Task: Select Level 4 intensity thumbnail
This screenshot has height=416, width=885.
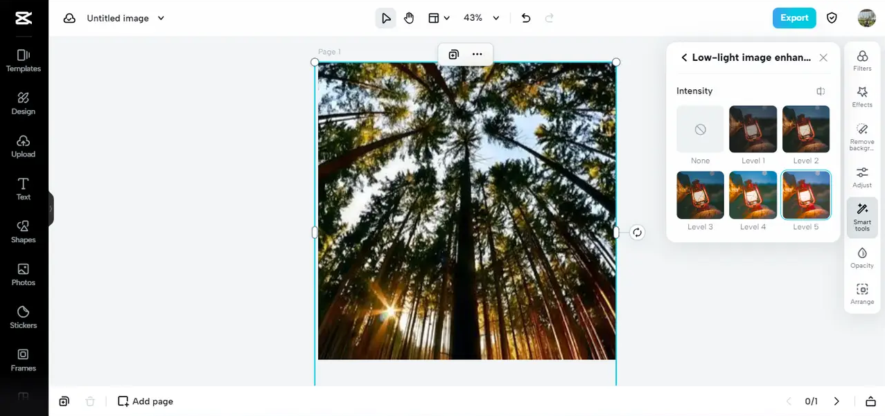Action: (x=753, y=195)
